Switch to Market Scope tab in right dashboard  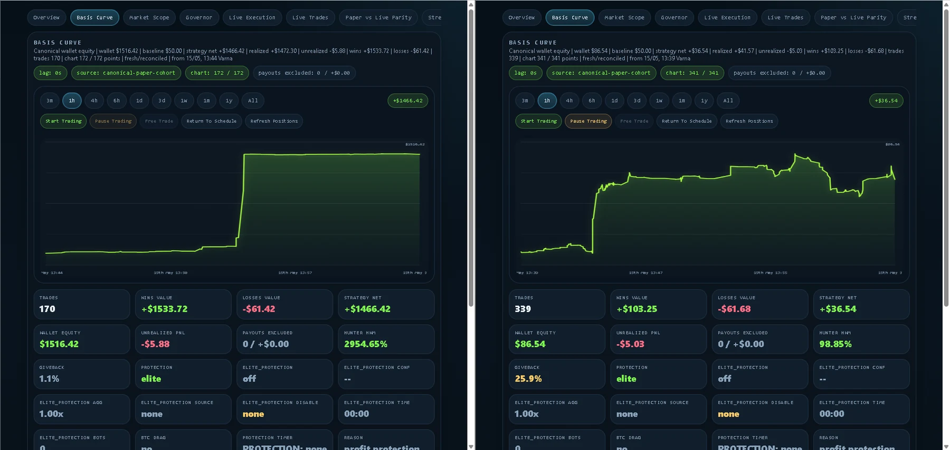tap(624, 17)
